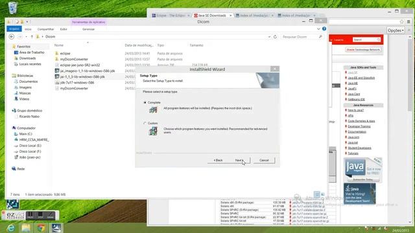Cancel the InstallShield Wizard setup
Image resolution: width=415 pixels, height=233 pixels.
pyautogui.click(x=264, y=161)
